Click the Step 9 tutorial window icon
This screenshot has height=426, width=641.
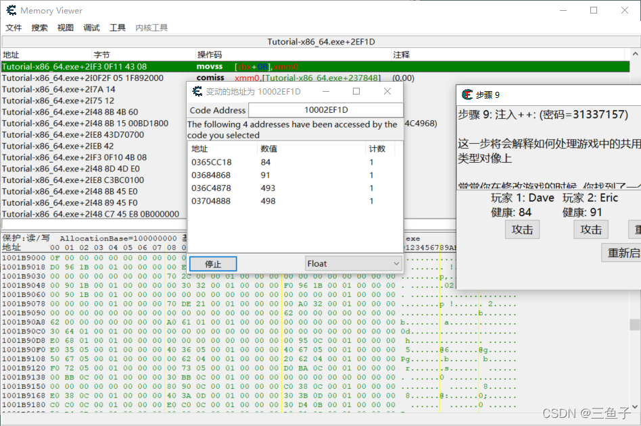tap(467, 95)
